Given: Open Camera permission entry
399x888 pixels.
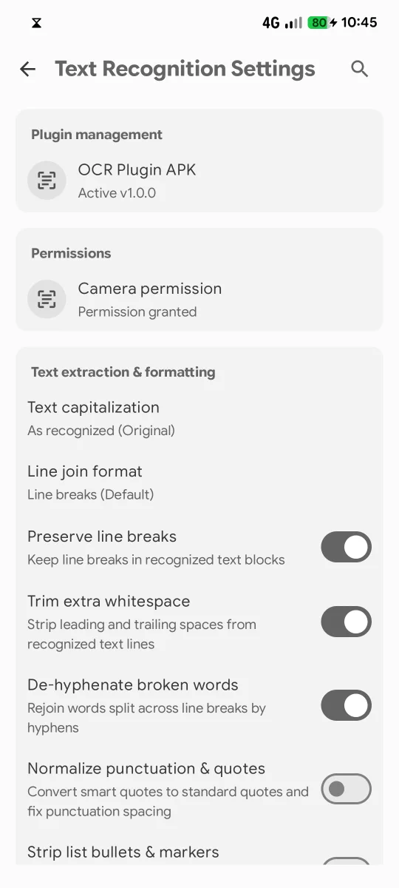Looking at the screenshot, I should pyautogui.click(x=199, y=299).
